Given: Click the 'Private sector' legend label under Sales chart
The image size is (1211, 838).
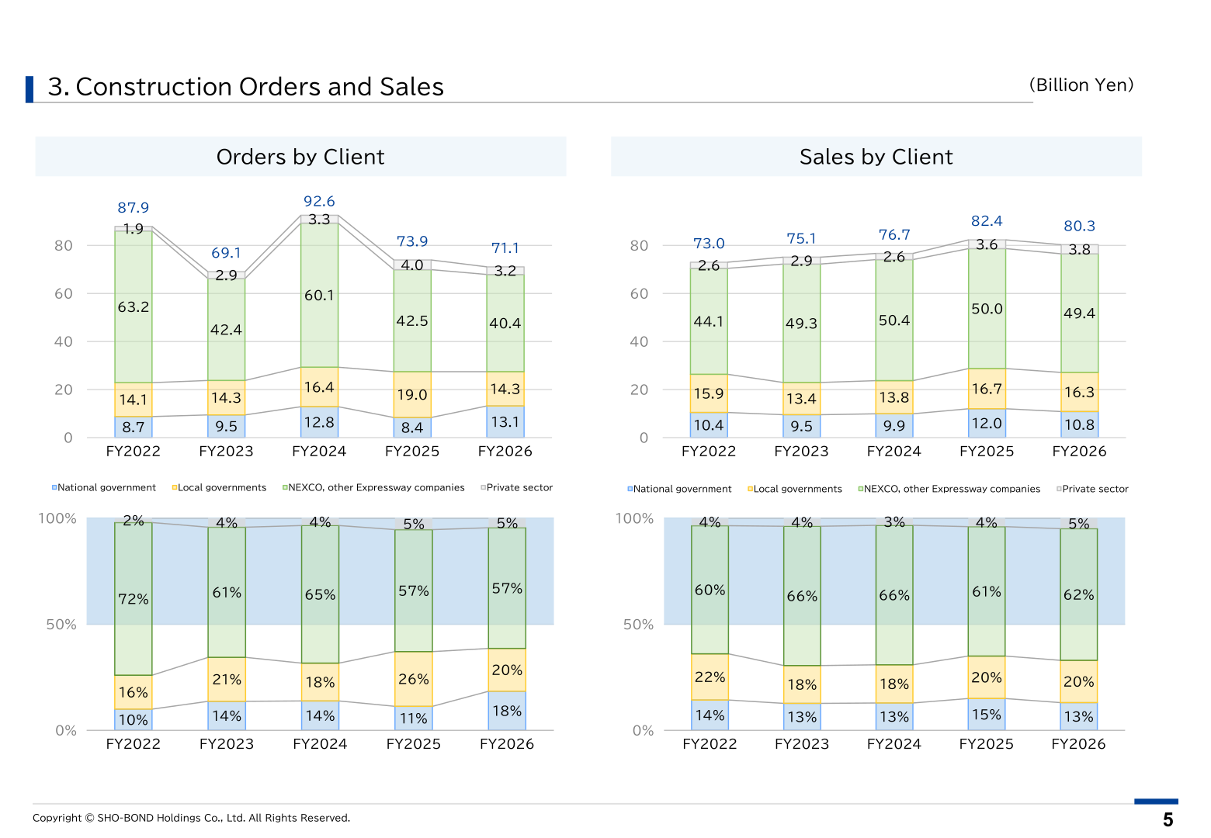Looking at the screenshot, I should 1095,490.
